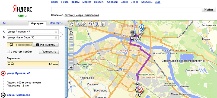Collapse the side panel arrow
This screenshot has height=98, width=217.
[69, 83]
